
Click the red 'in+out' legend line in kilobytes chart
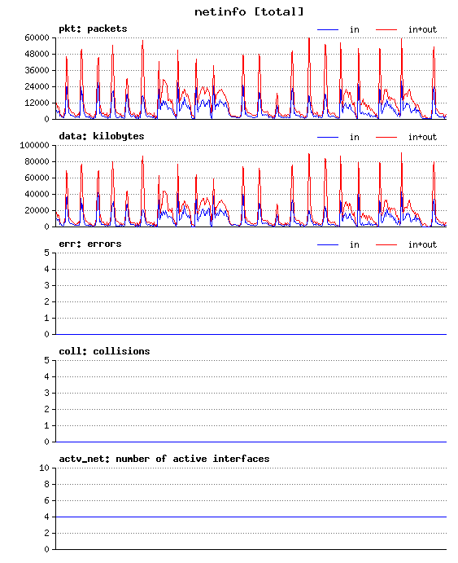tap(386, 137)
